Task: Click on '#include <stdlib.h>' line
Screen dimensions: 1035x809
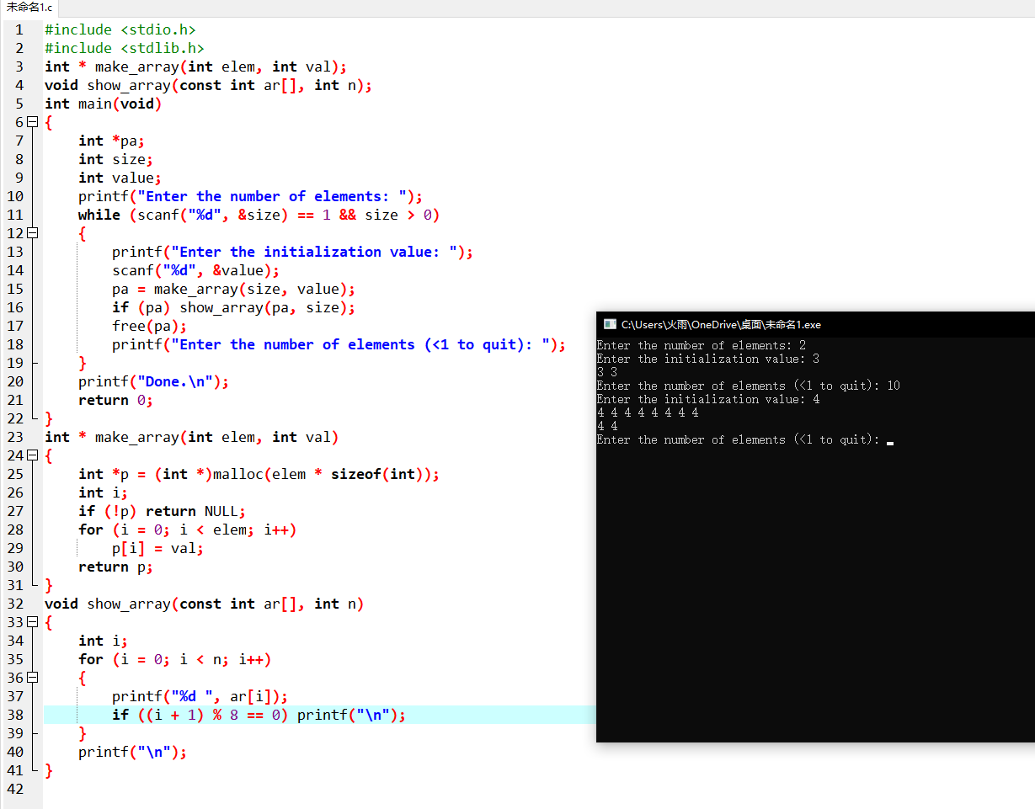Action: coord(125,48)
